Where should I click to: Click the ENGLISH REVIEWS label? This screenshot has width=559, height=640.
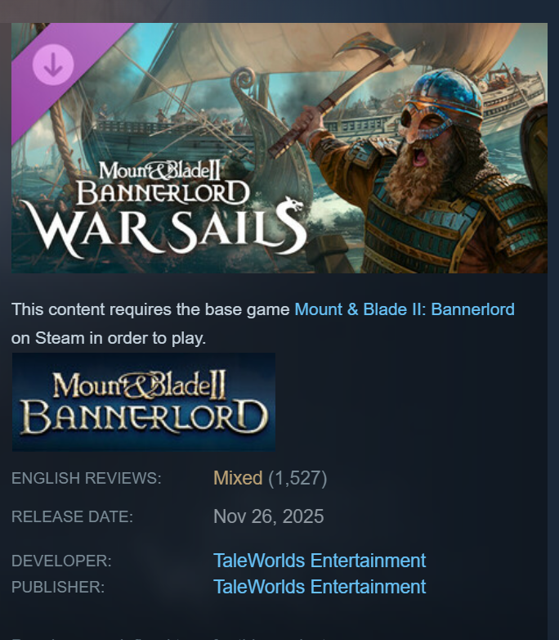pyautogui.click(x=87, y=478)
